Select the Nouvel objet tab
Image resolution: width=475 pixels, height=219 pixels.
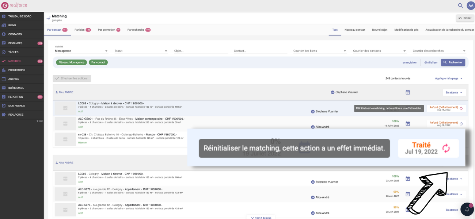pyautogui.click(x=380, y=30)
